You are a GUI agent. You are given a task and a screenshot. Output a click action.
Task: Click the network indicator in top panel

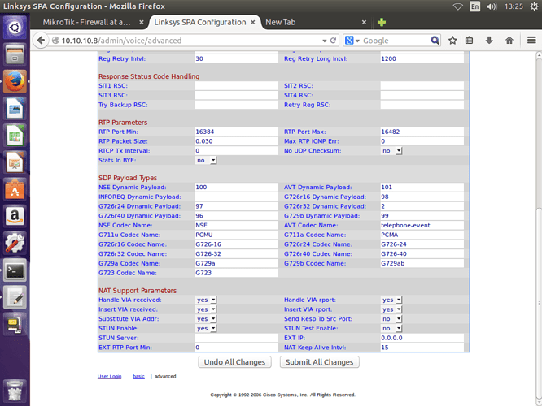(x=457, y=6)
